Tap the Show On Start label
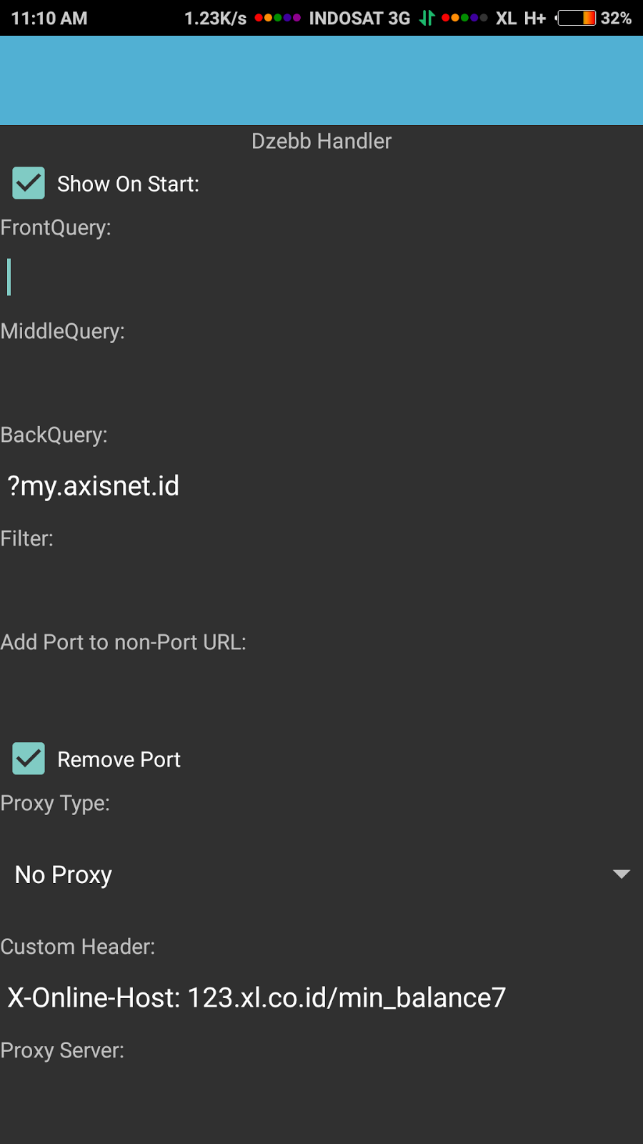Screen dimensions: 643x1144 pyautogui.click(x=128, y=184)
